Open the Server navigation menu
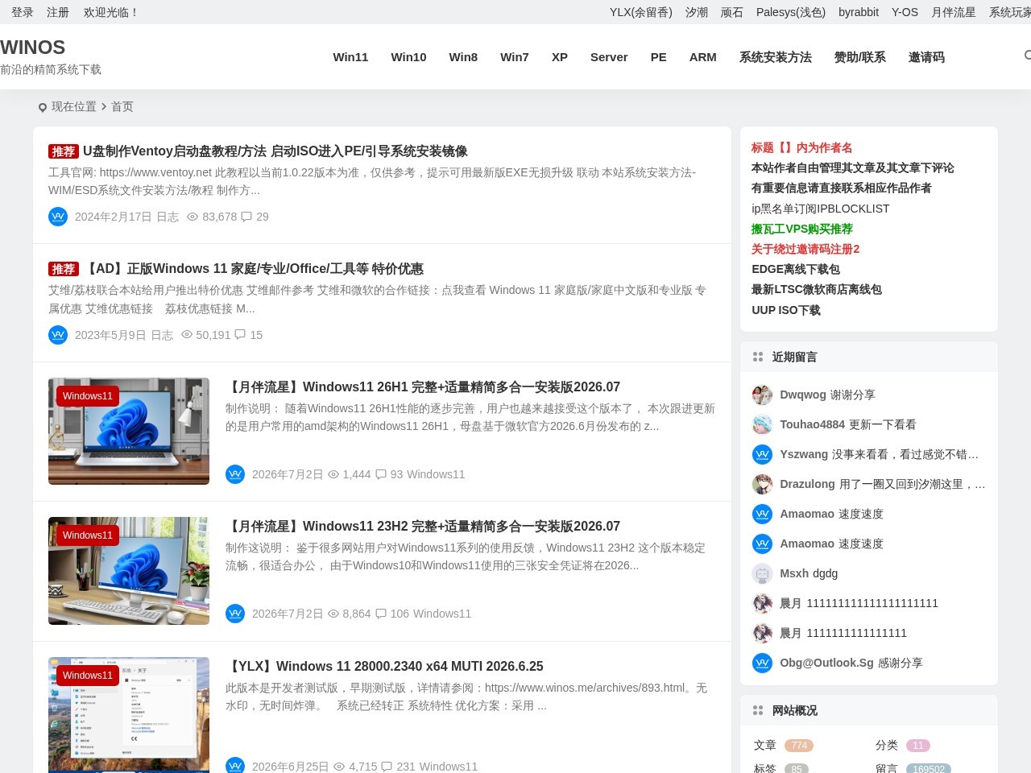The width and height of the screenshot is (1031, 773). pos(609,57)
